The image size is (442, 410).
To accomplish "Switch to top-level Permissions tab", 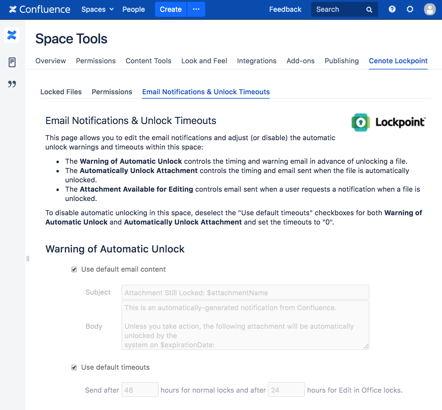I will coord(96,61).
